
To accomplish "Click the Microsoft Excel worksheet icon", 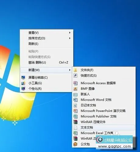I will 75,133.
